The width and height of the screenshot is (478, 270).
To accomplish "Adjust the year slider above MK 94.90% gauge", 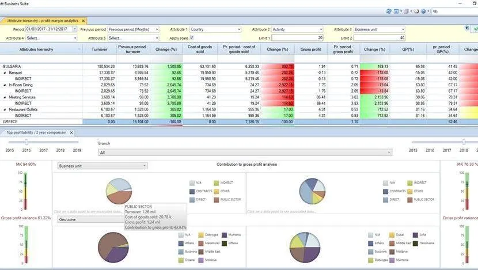I will [x=26, y=142].
